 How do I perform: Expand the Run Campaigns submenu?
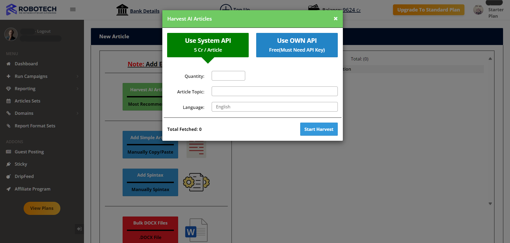77,77
